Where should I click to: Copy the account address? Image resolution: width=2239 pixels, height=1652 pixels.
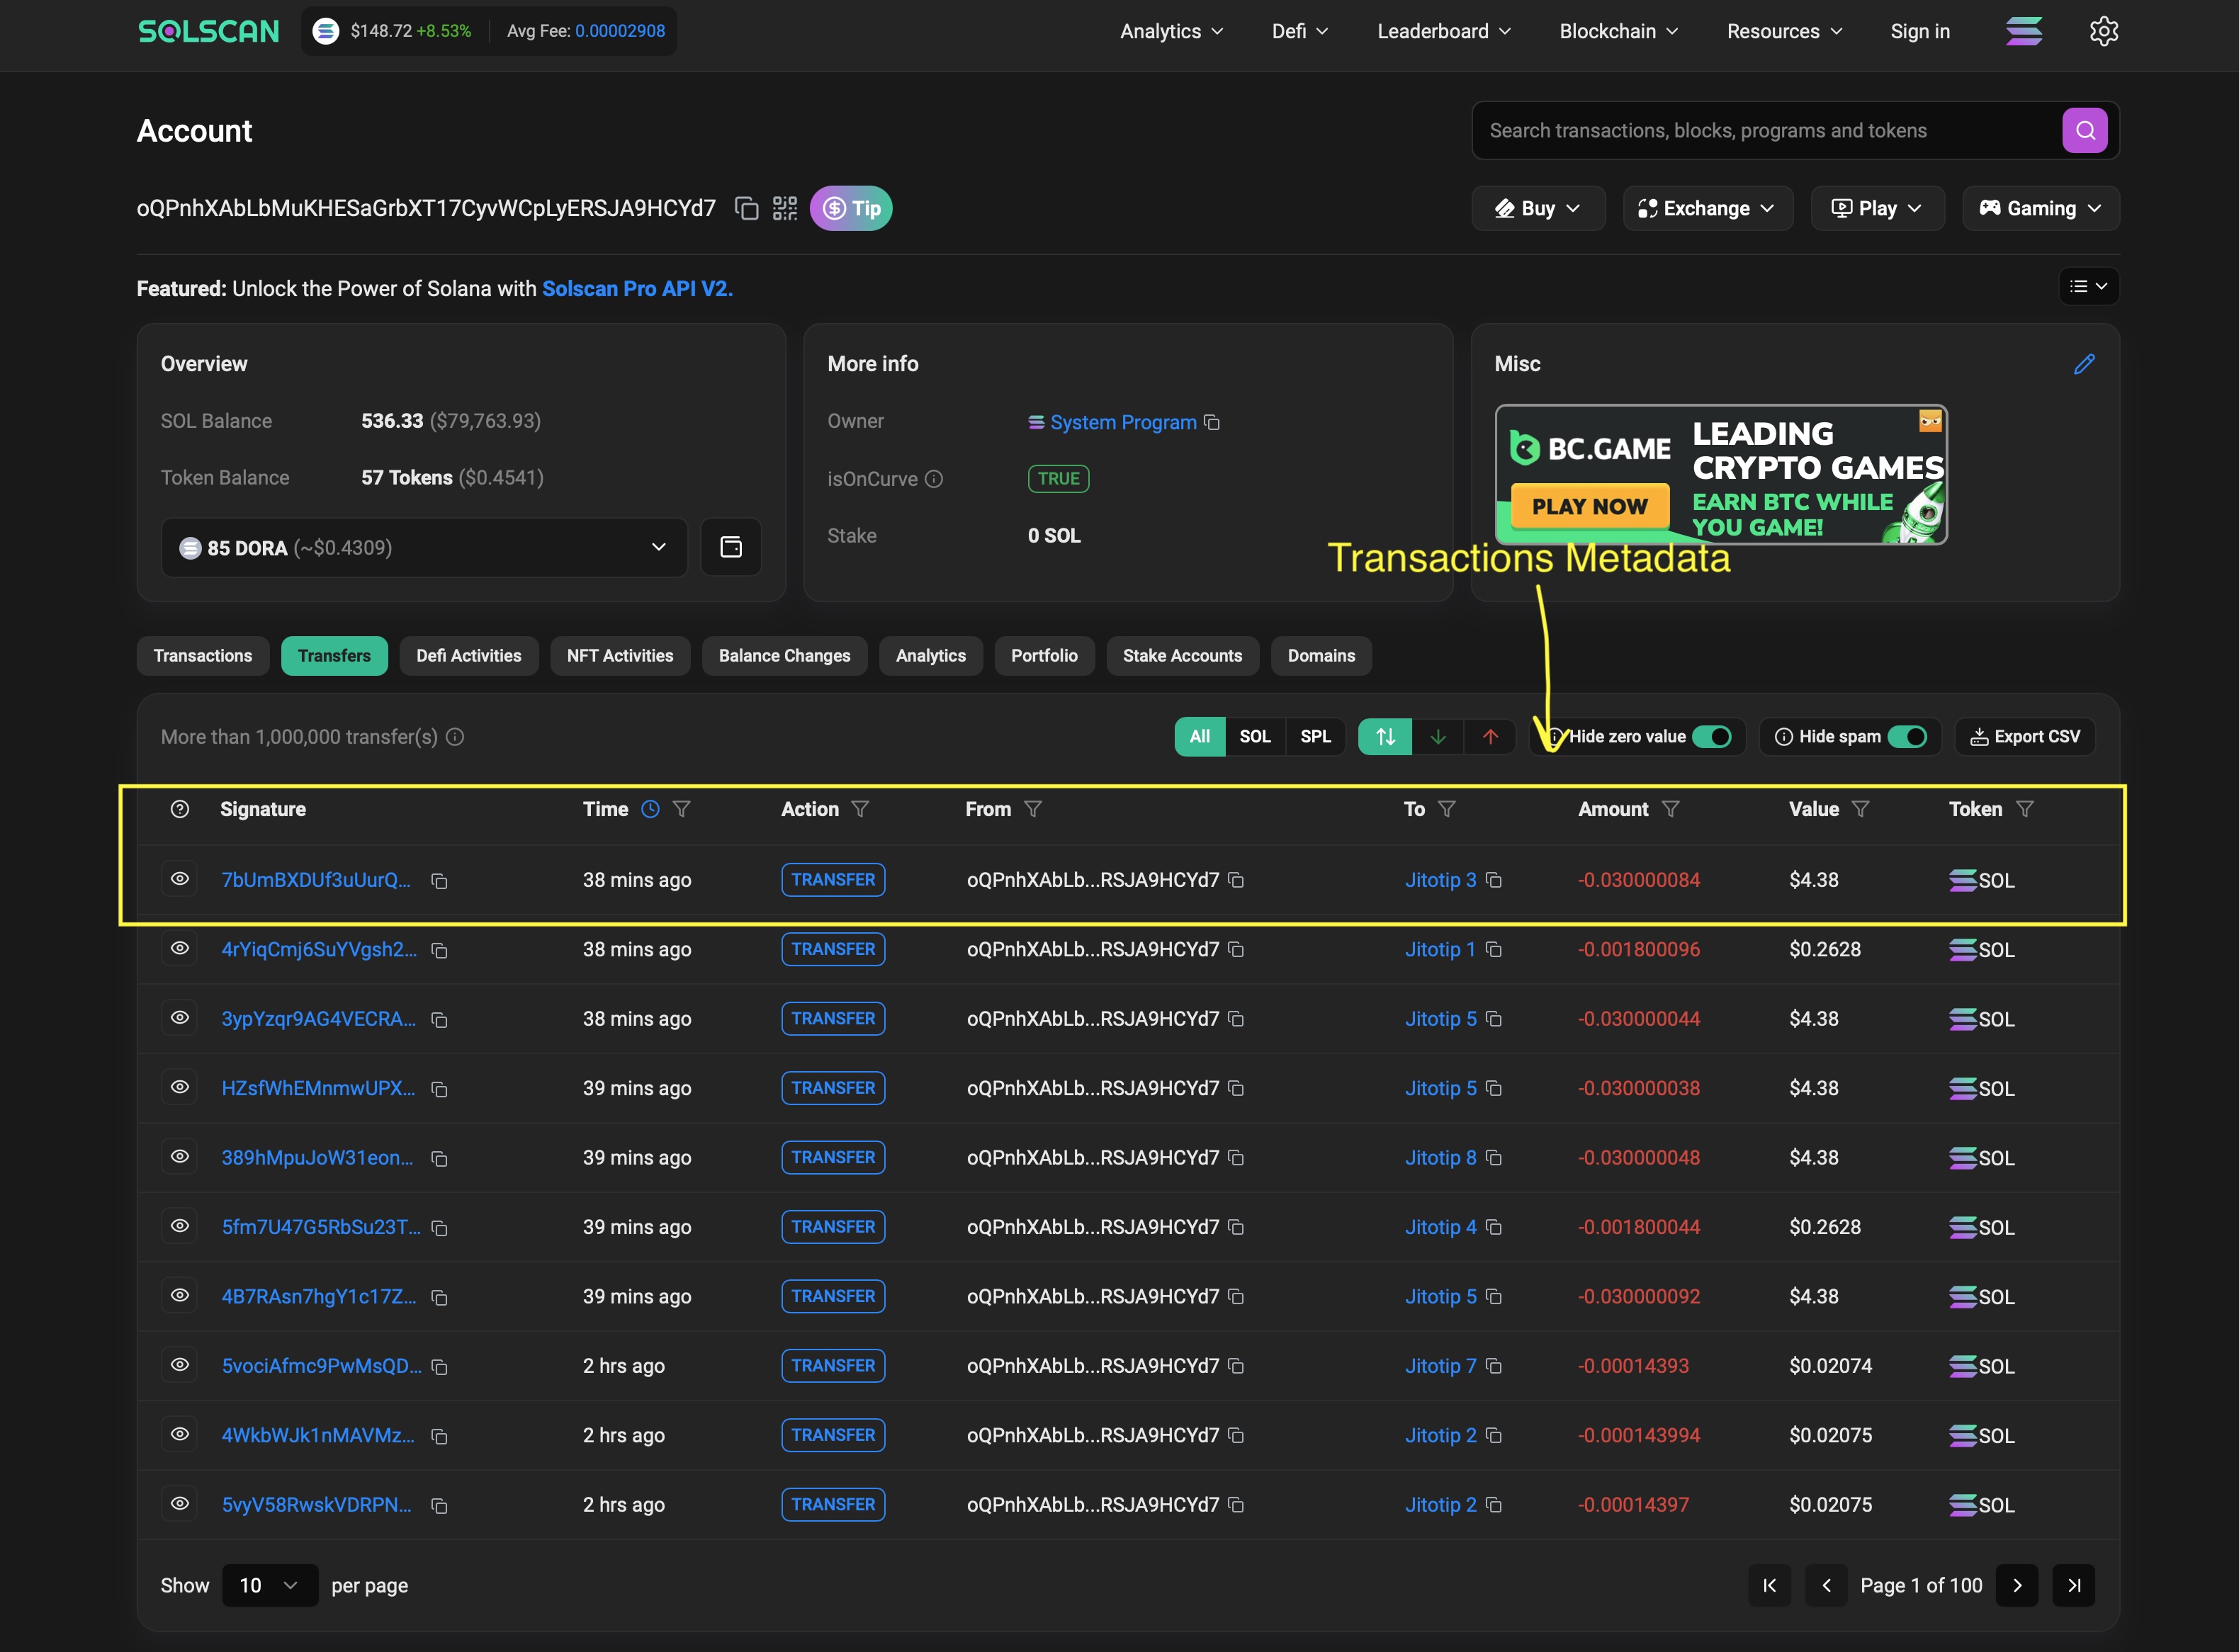(x=746, y=208)
